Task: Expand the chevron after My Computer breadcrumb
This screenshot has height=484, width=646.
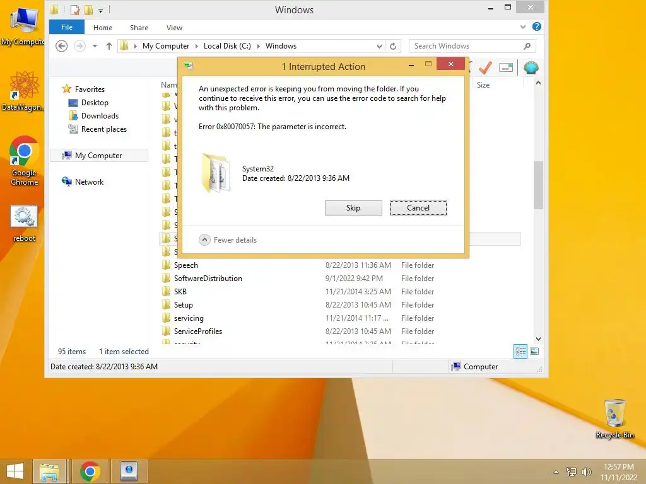Action: click(197, 46)
